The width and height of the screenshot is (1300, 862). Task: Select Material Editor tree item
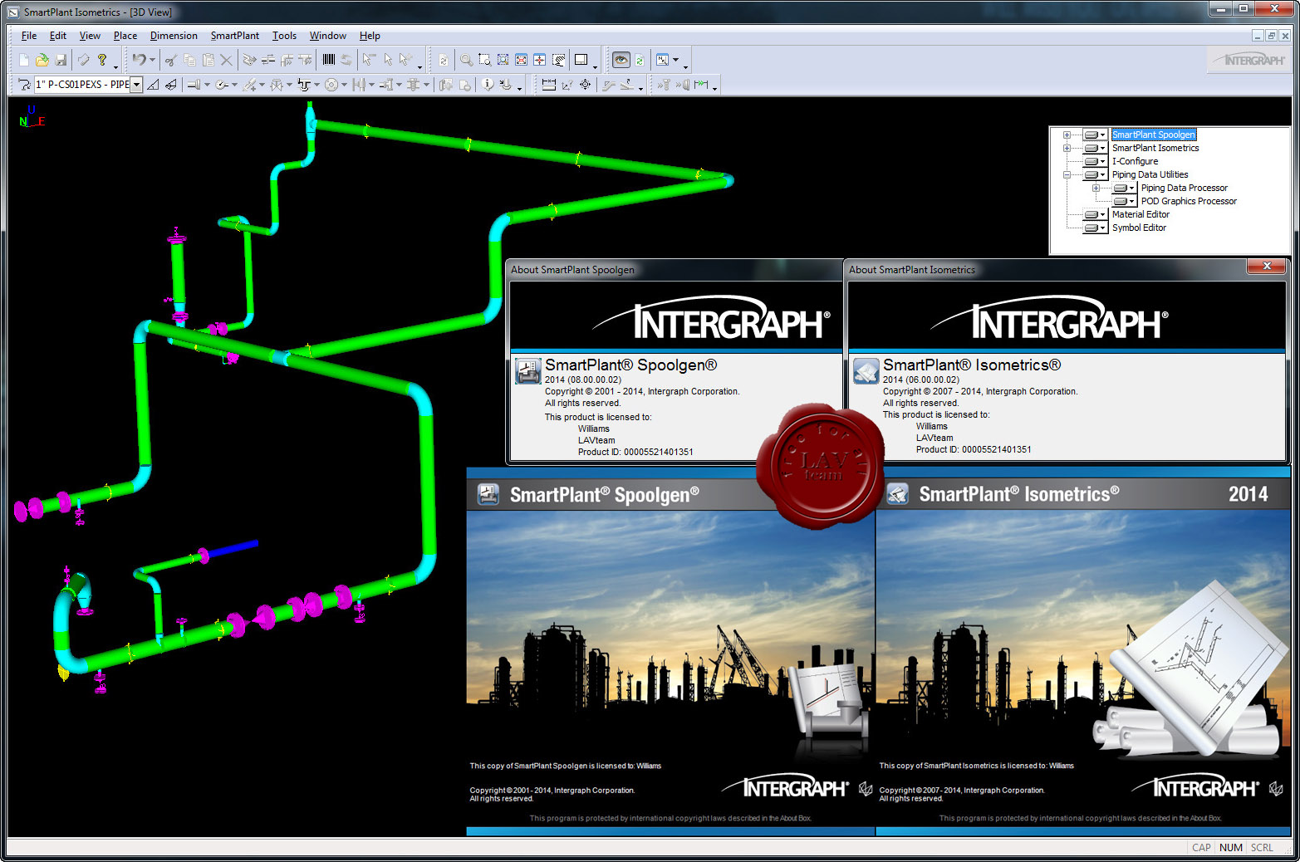tap(1141, 214)
